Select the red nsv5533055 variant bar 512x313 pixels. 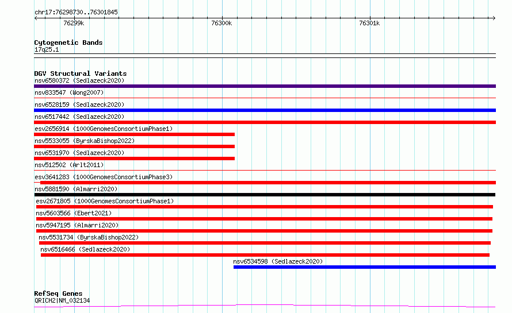134,146
